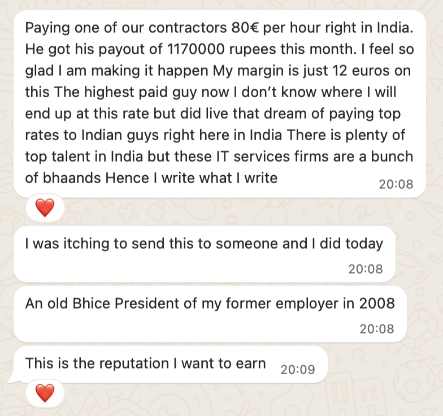
Task: Click the 20:08 timestamp on the long contractor message
Action: (396, 184)
